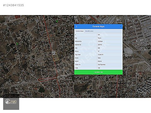Click the green Favorilere ekle button
This screenshot has height=113, width=151.
98,72
